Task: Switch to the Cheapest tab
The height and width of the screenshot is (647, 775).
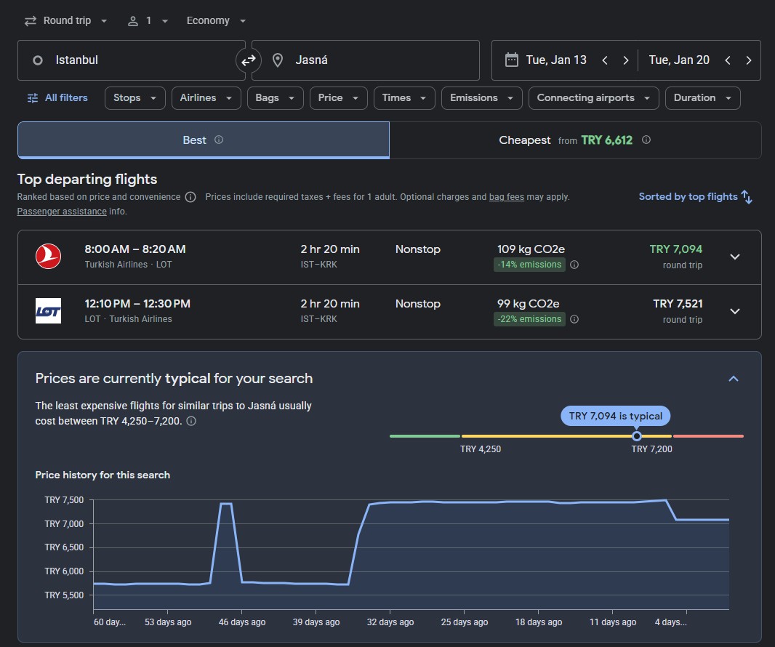Action: coord(574,140)
